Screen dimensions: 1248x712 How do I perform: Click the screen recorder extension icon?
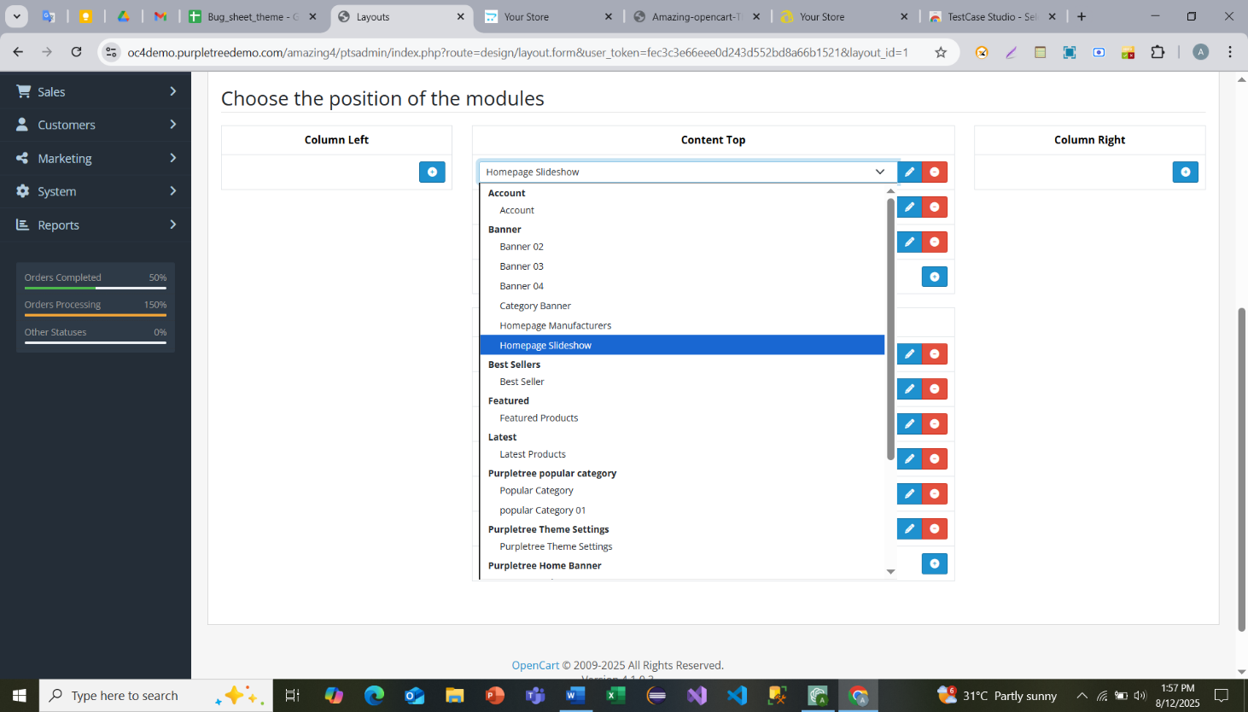pyautogui.click(x=1099, y=52)
